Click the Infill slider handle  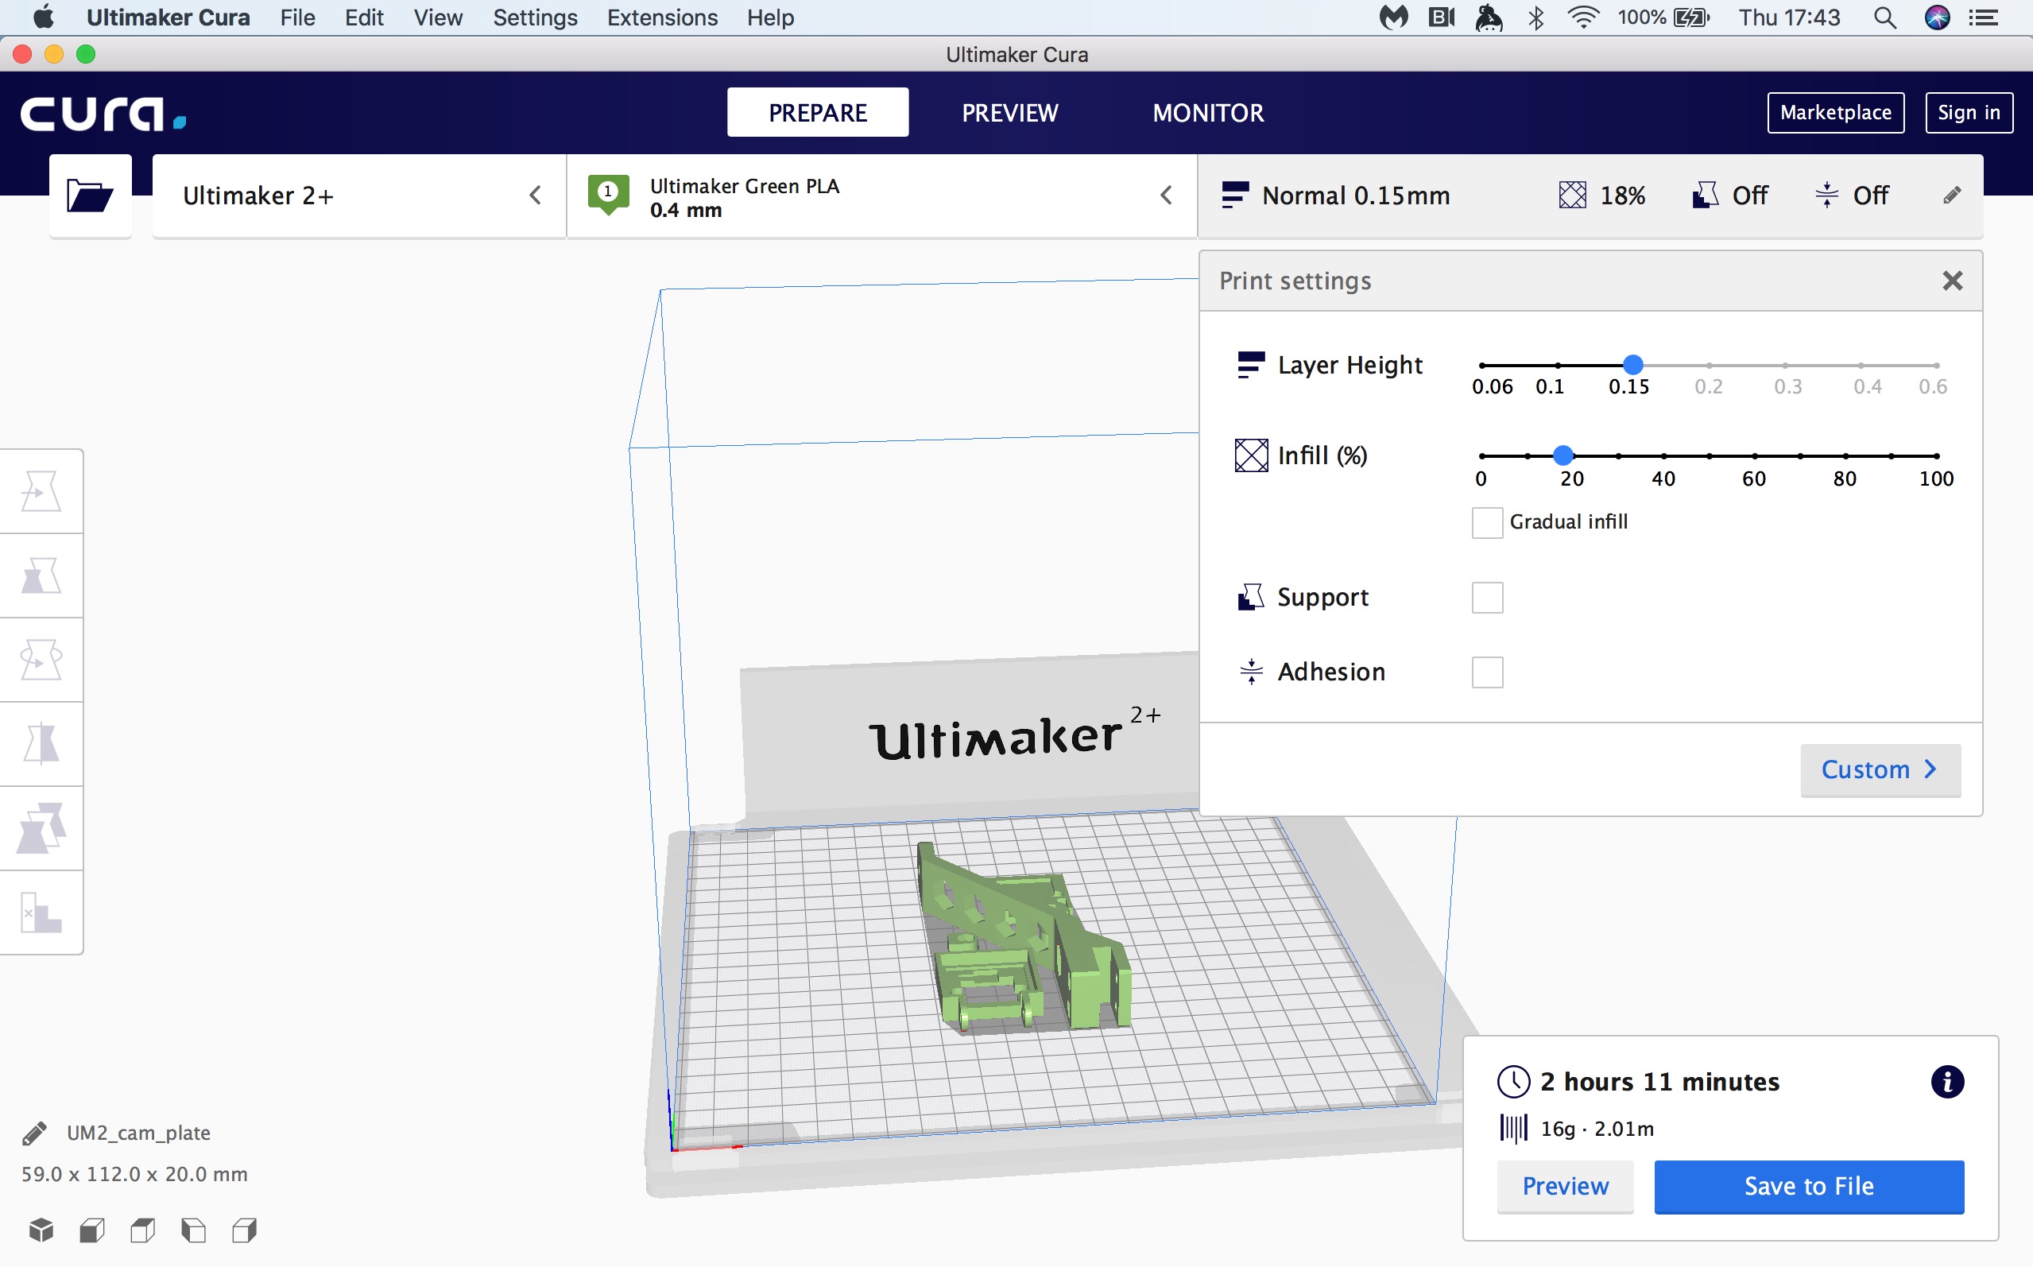[x=1563, y=456]
